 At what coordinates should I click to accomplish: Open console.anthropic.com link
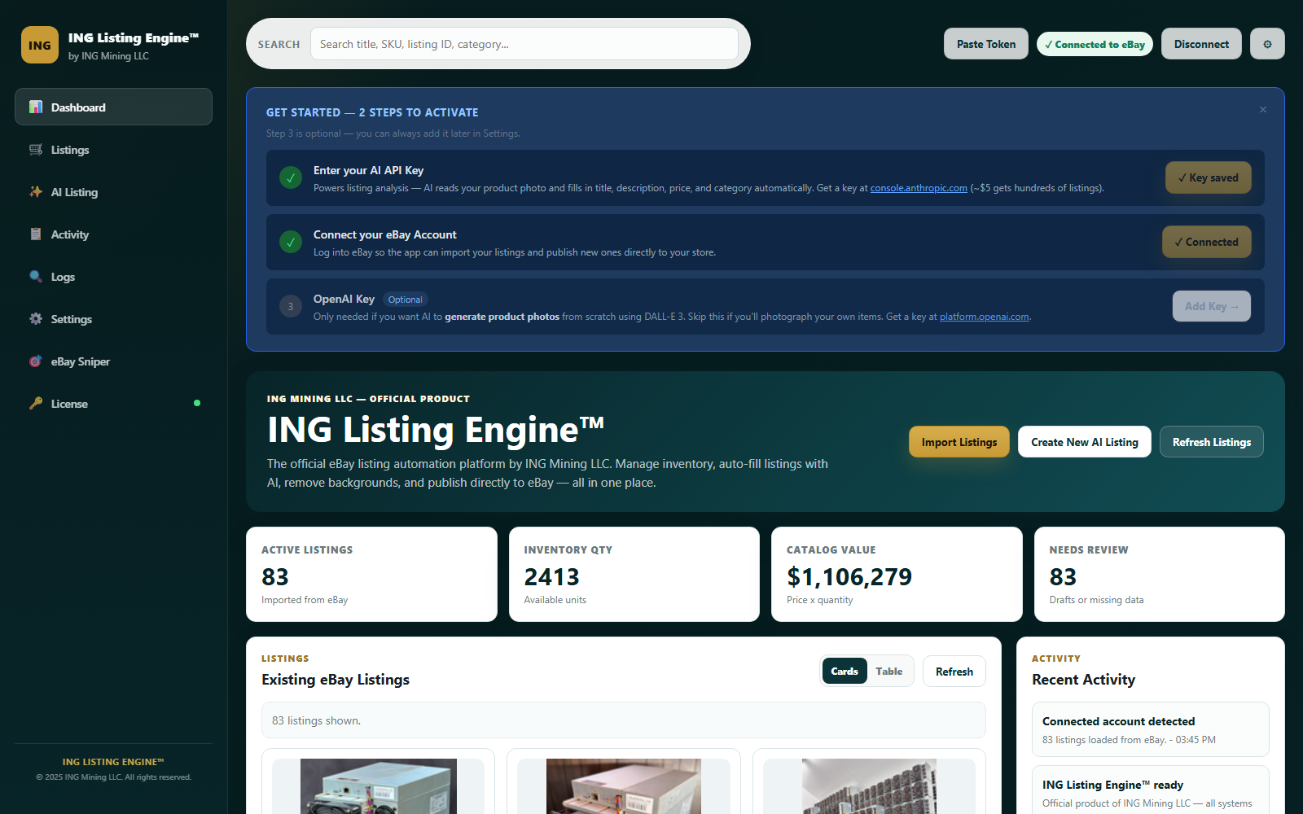coord(919,188)
